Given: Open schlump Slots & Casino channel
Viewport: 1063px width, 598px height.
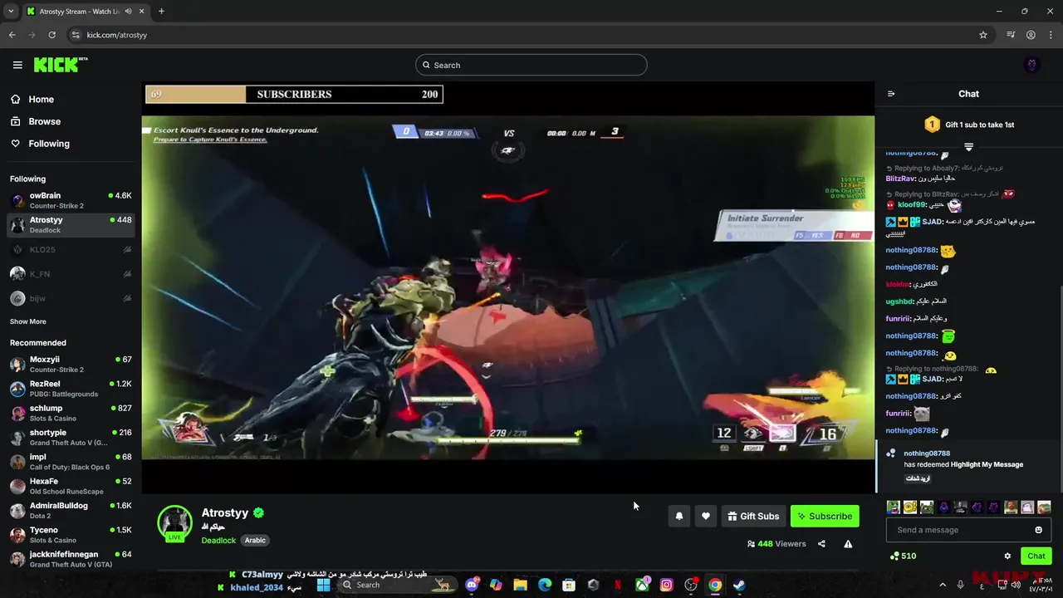Looking at the screenshot, I should (71, 413).
